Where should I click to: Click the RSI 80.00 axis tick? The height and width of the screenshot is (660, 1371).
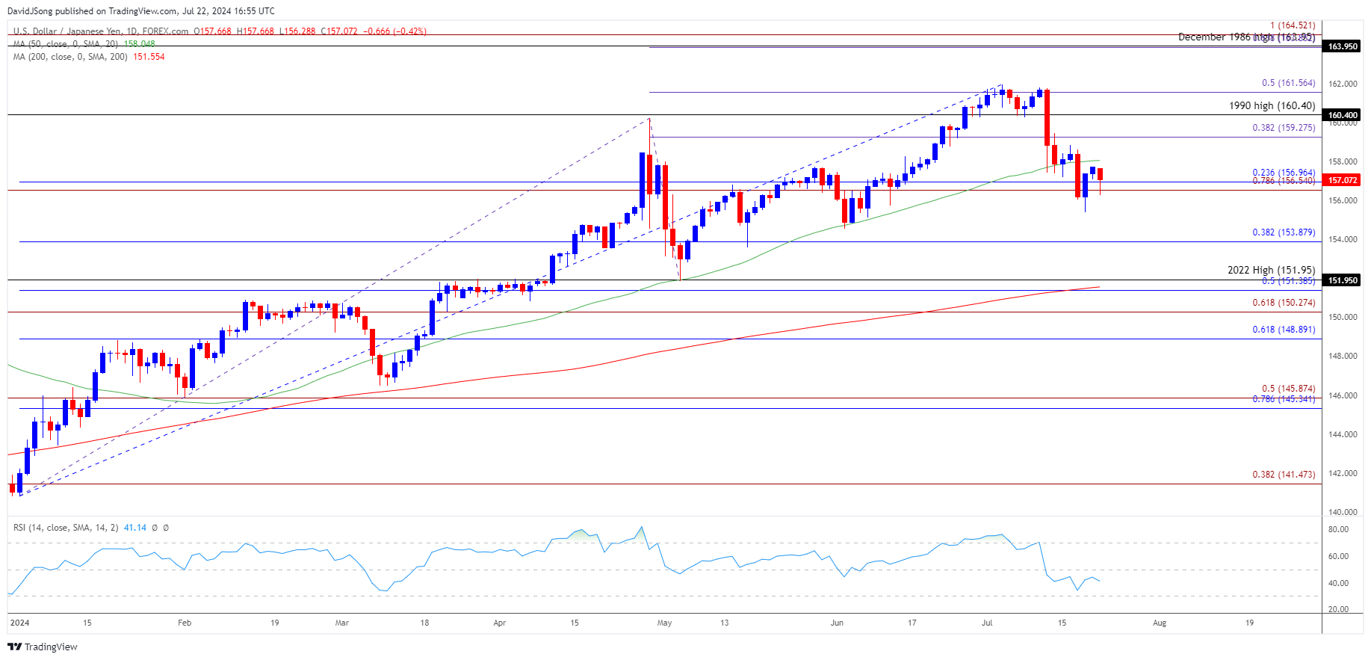point(1338,529)
